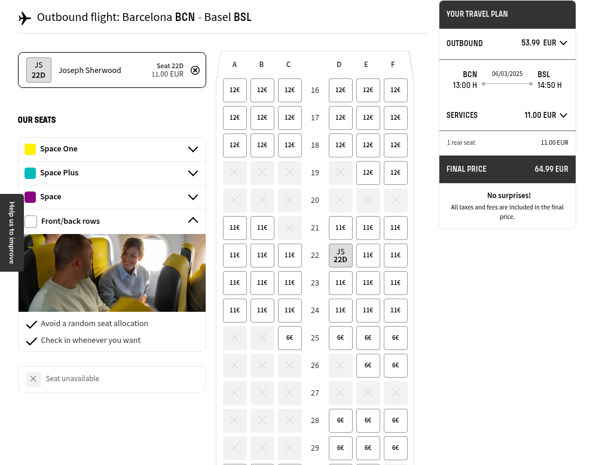Click the white Front/back rows swatch

coord(31,221)
